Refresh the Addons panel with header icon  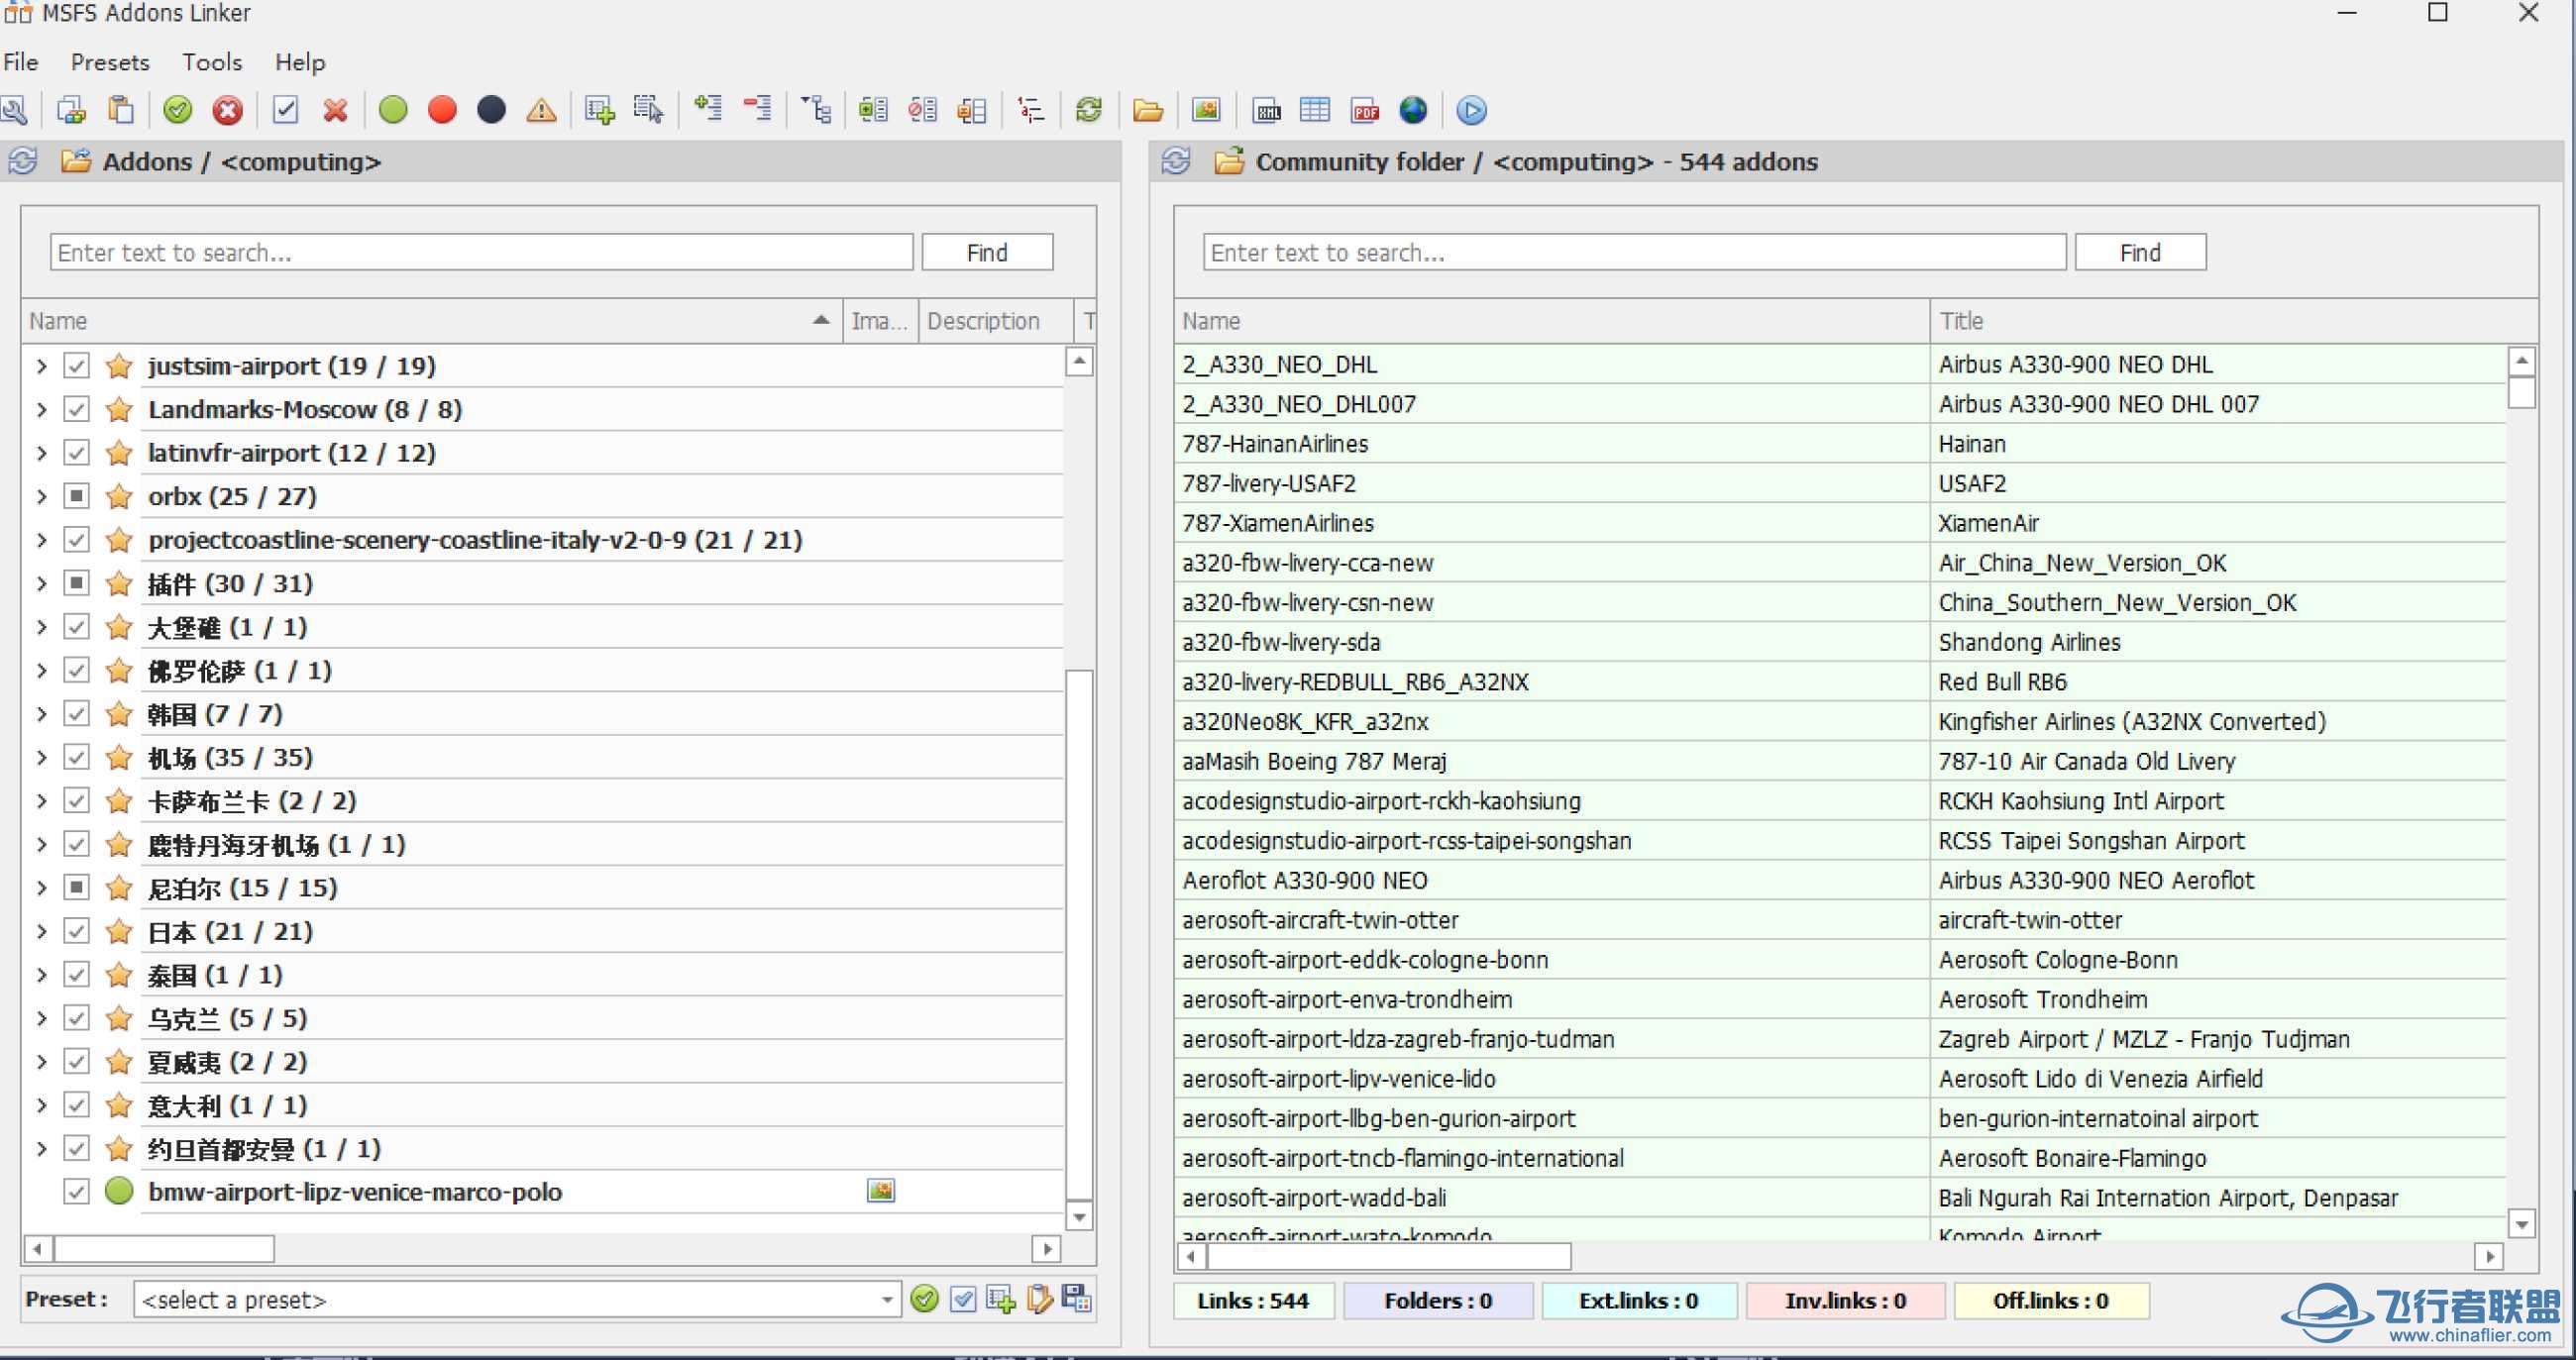click(24, 161)
